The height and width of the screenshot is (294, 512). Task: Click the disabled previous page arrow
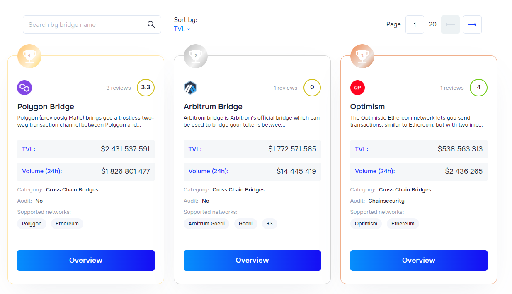coord(450,25)
